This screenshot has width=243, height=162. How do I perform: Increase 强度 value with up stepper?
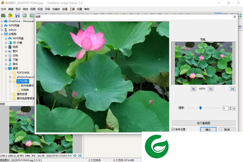point(230,107)
